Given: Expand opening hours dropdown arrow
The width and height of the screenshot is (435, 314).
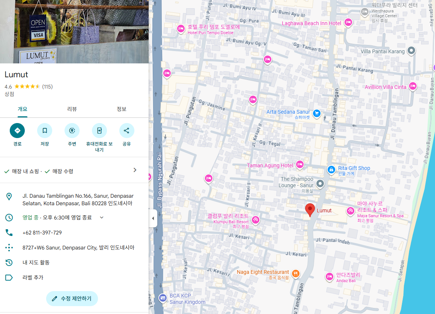Looking at the screenshot, I should (x=102, y=218).
